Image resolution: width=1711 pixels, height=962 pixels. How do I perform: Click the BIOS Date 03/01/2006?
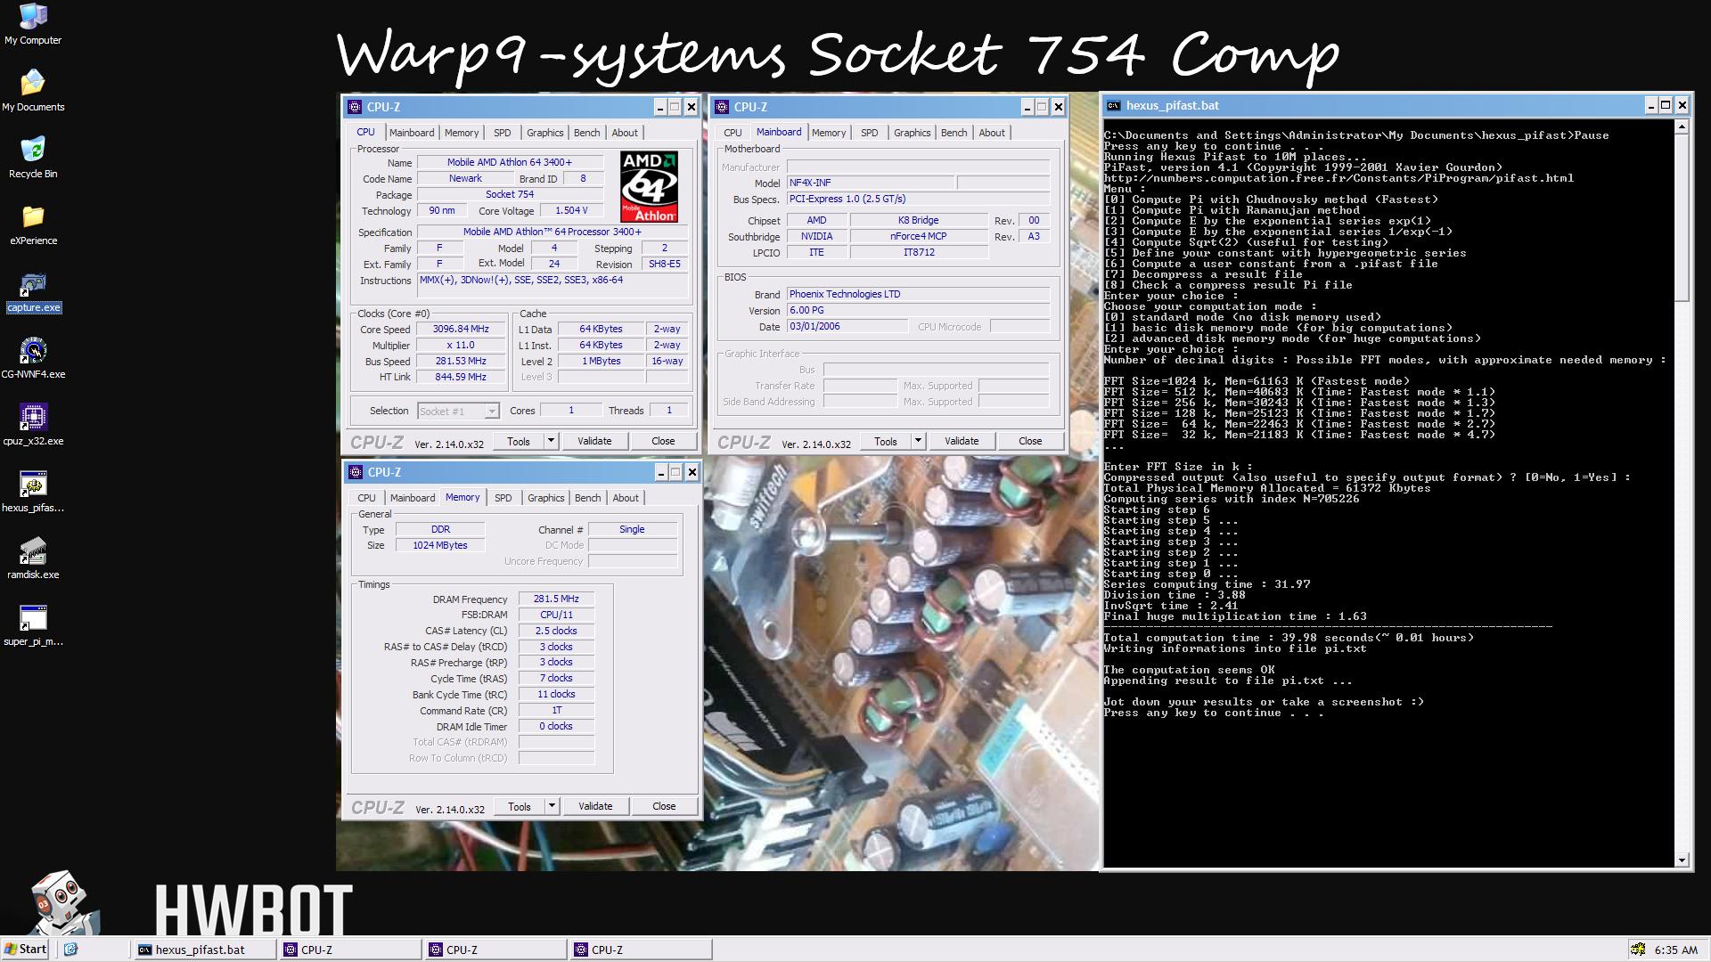click(x=847, y=326)
